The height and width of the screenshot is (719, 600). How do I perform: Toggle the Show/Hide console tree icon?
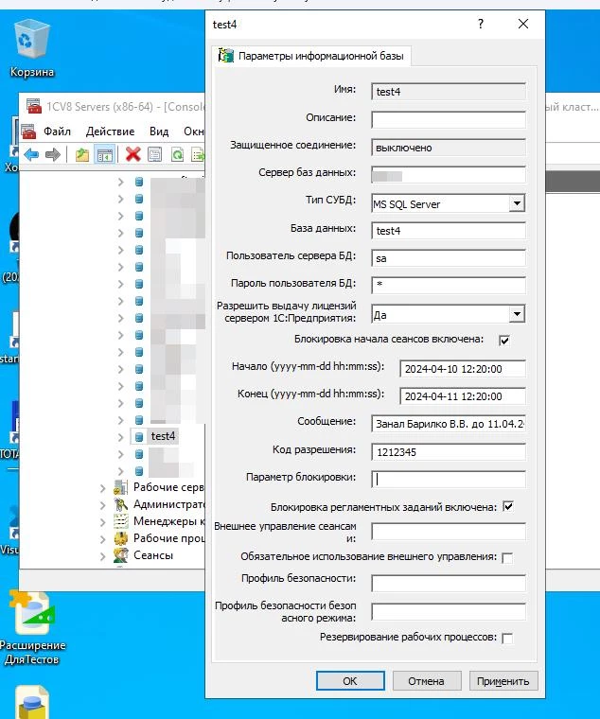click(104, 154)
